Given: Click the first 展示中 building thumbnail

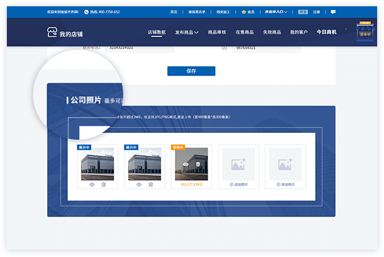Looking at the screenshot, I should pyautogui.click(x=98, y=164).
